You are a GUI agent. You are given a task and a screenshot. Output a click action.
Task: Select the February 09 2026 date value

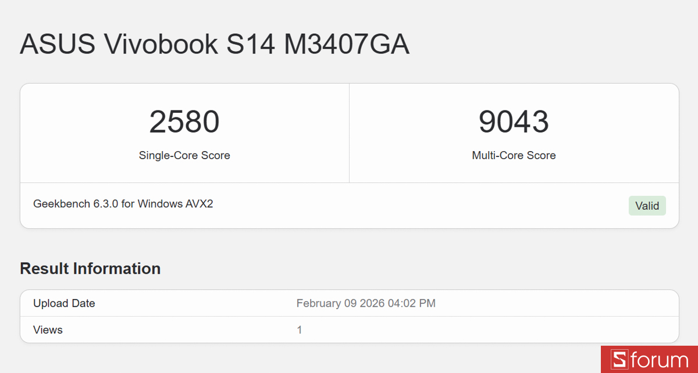pos(365,303)
